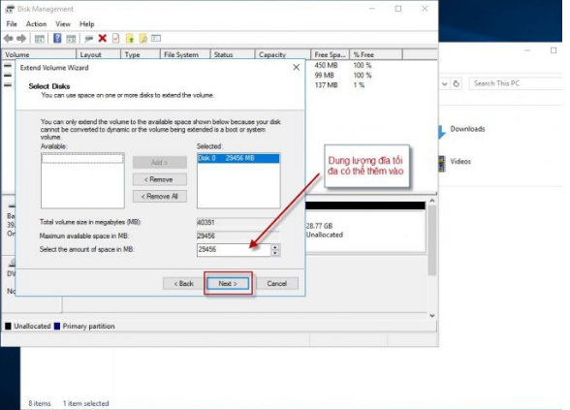This screenshot has height=410, width=570.
Task: Open the View menu
Action: pos(63,24)
